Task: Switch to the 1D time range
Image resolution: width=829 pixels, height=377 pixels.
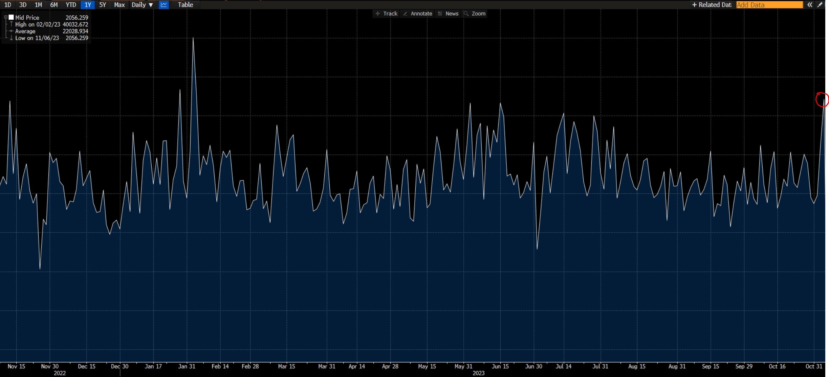Action: point(8,5)
